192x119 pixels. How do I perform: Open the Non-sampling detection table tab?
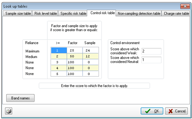tap(139, 13)
